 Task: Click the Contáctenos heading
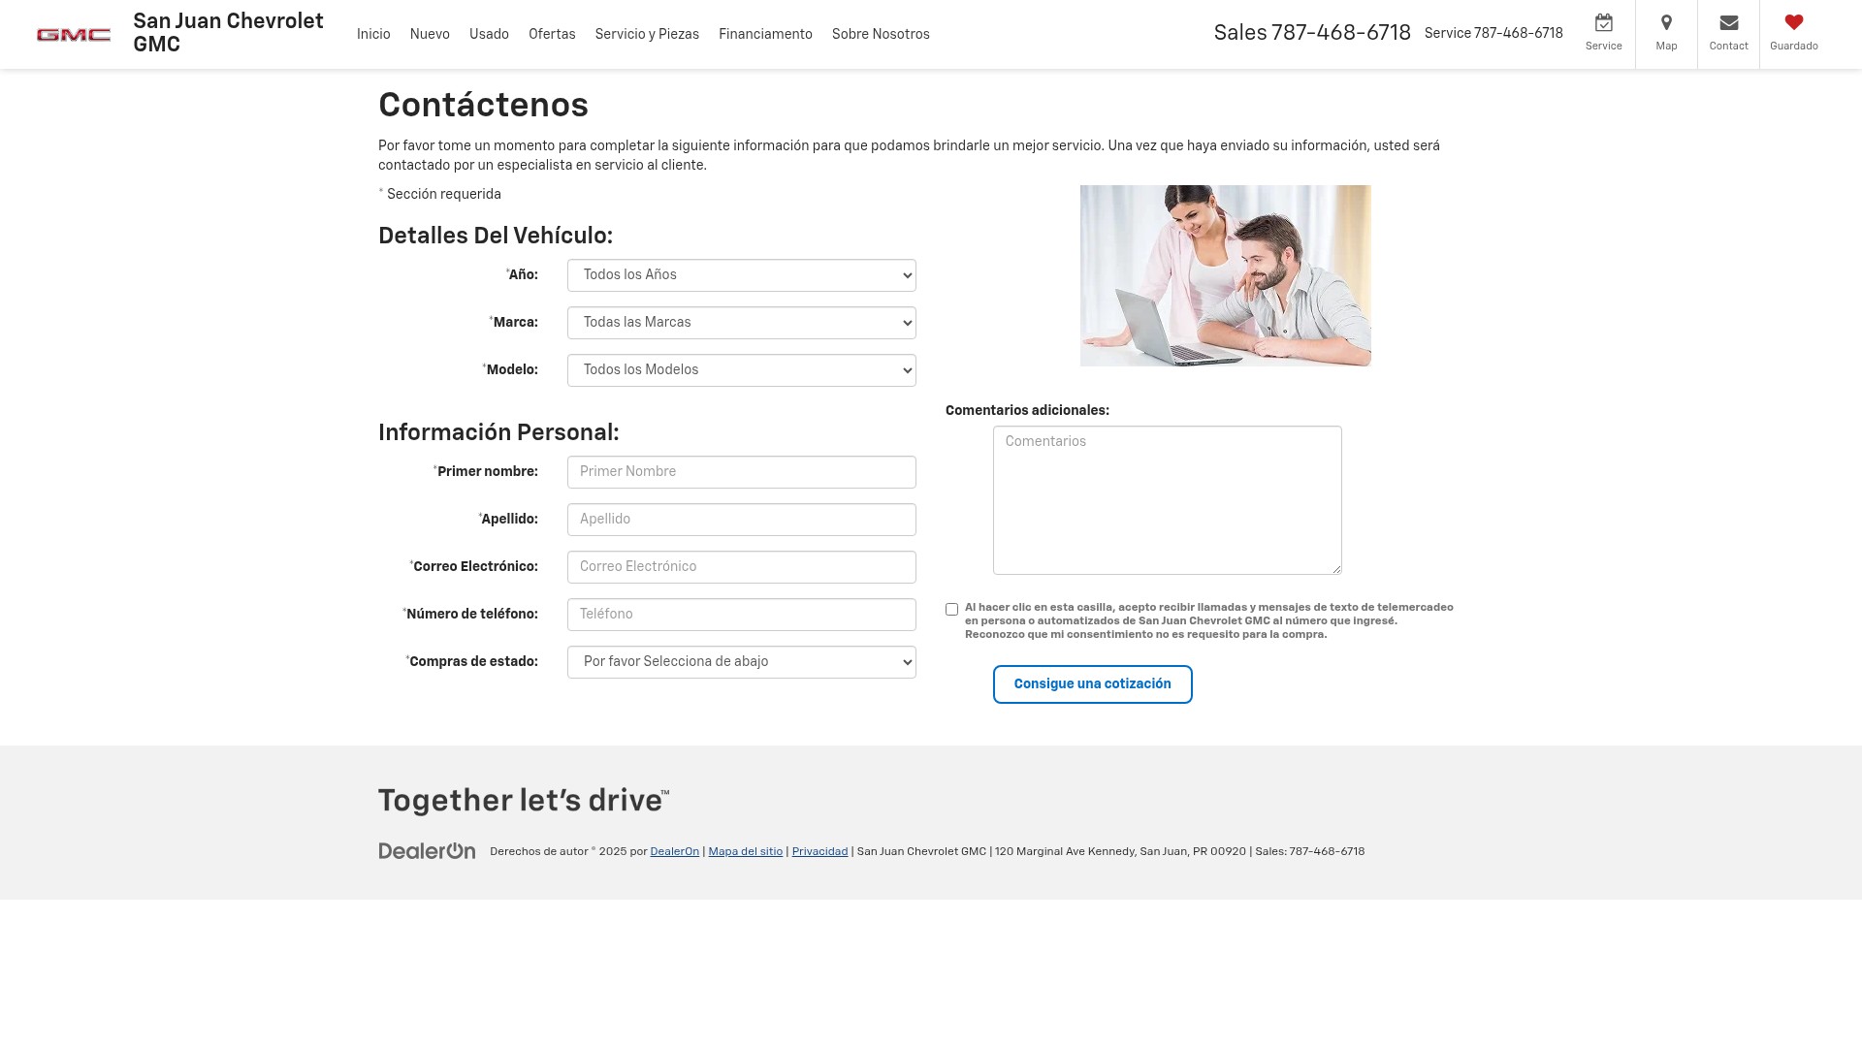coord(483,106)
